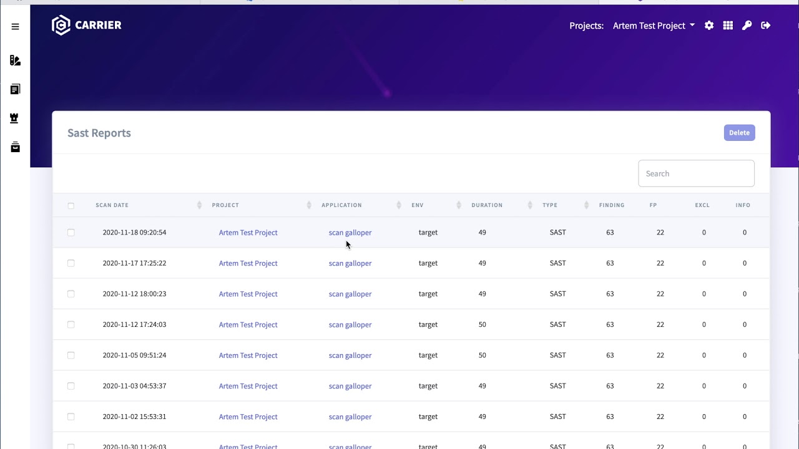Click the Delete button
This screenshot has width=799, height=449.
coord(739,132)
